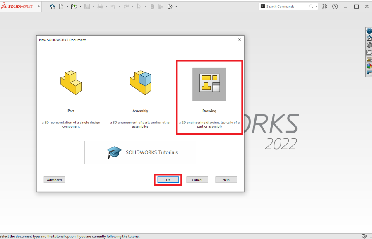Click the Open file folder icon

(x=74, y=7)
